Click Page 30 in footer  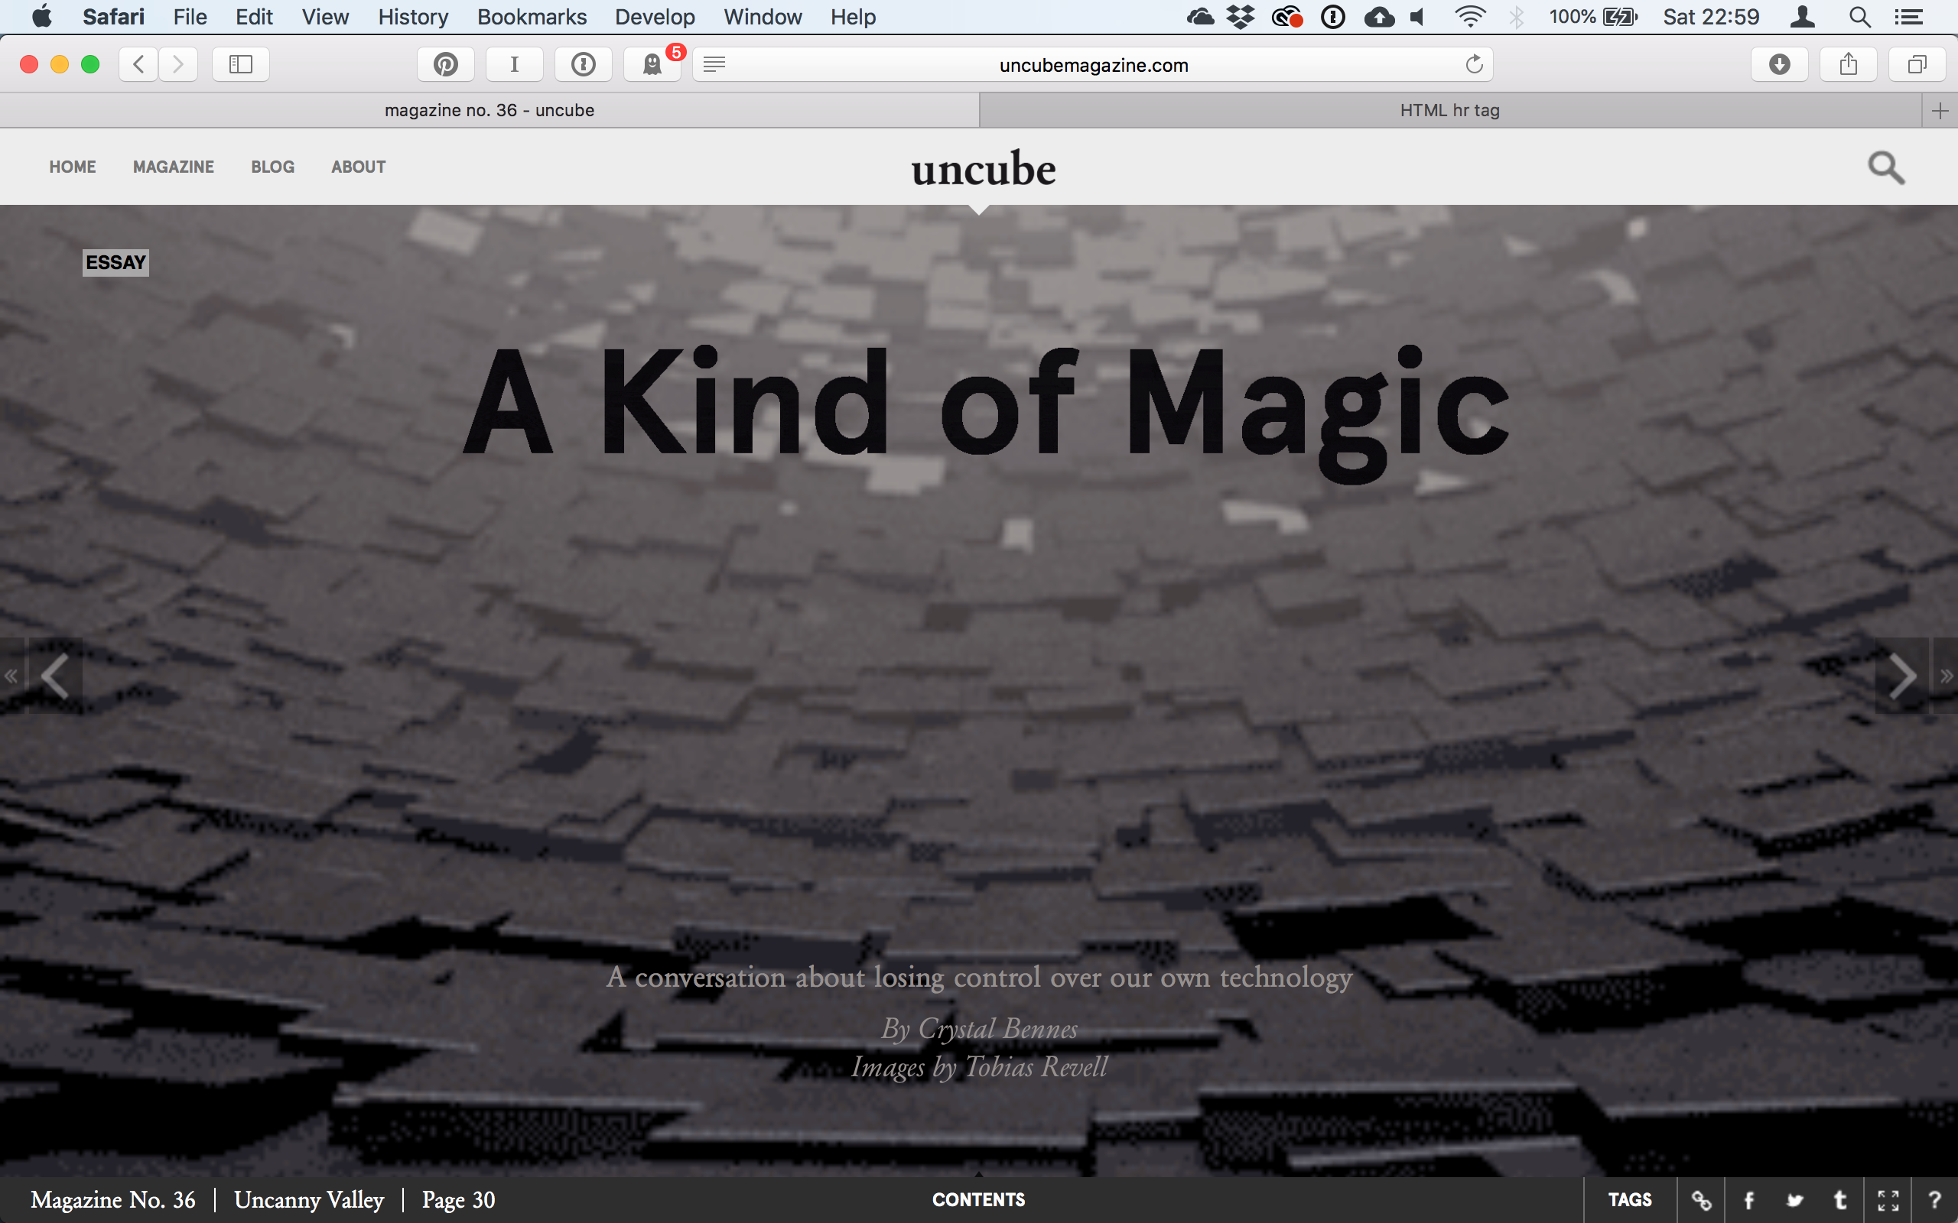(458, 1199)
